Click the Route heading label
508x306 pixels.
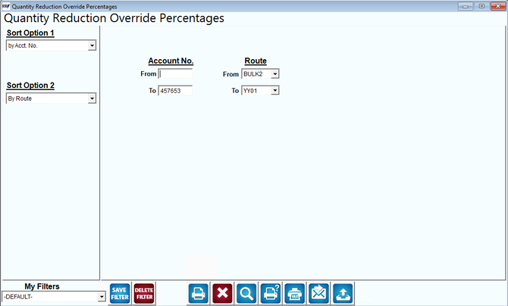(x=256, y=61)
